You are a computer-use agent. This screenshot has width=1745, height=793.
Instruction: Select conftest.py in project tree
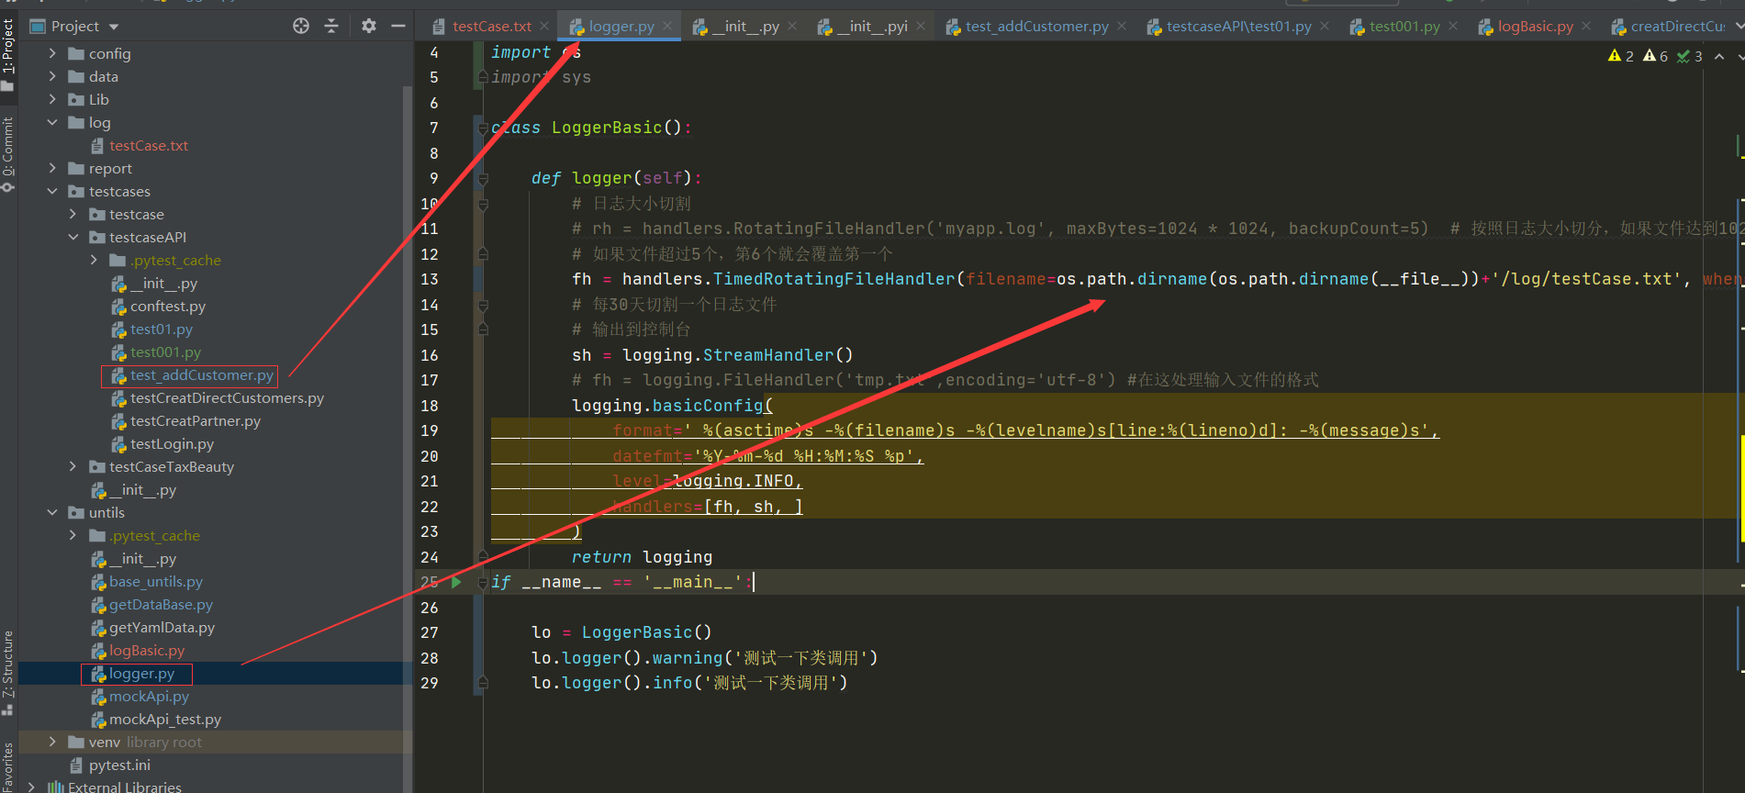tap(168, 306)
